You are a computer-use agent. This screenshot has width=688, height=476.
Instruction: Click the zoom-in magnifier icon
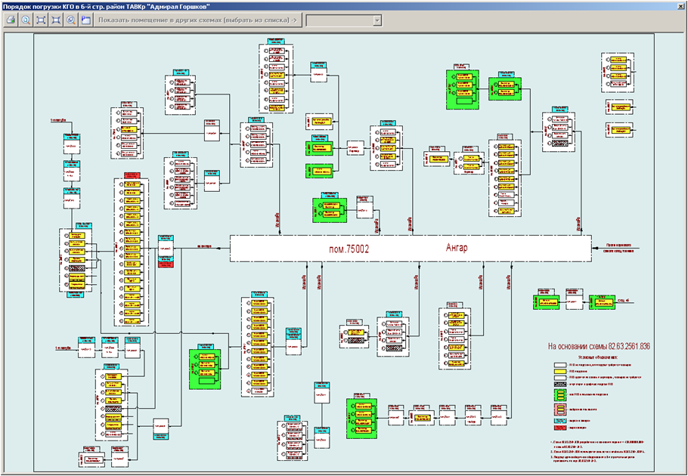(x=25, y=20)
